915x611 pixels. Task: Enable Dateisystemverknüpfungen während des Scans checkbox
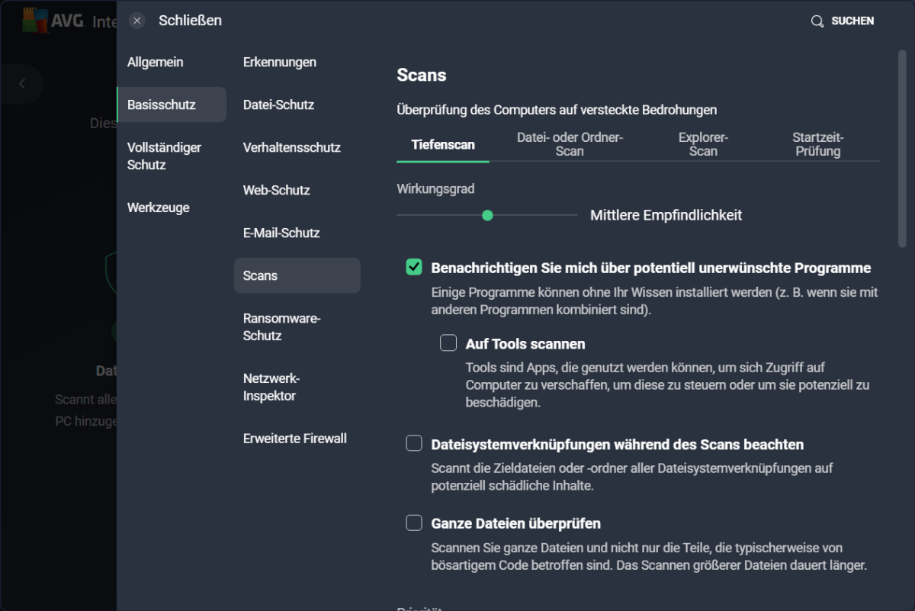(x=414, y=443)
